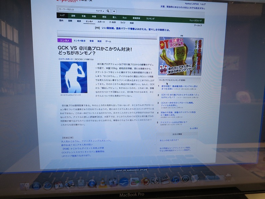This screenshot has height=199, width=265.
Task: Open the アーカイブ link
Action: [198, 25]
